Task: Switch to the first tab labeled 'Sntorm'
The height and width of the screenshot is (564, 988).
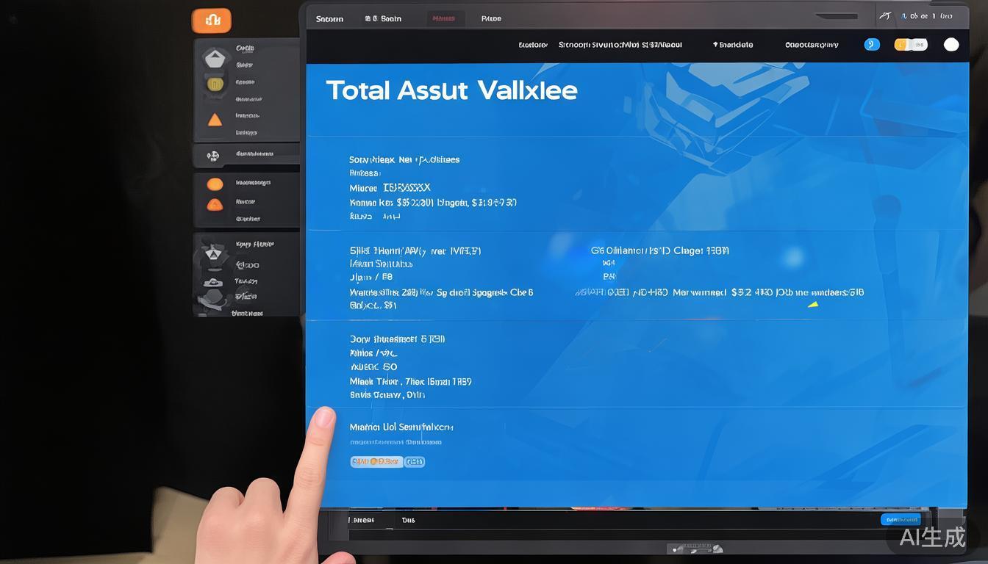Action: click(329, 19)
